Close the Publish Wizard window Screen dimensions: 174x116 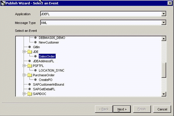[x=170, y=3]
